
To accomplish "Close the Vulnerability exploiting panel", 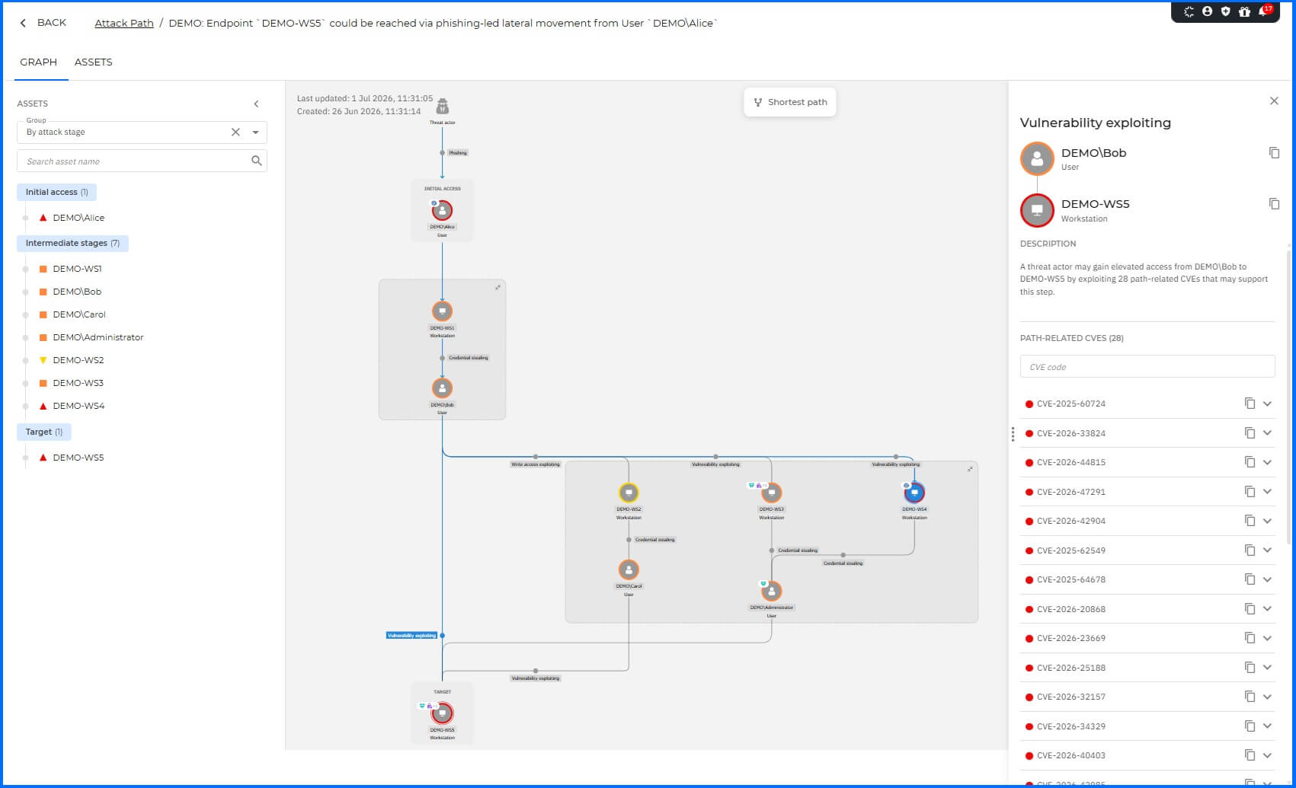I will pyautogui.click(x=1274, y=100).
